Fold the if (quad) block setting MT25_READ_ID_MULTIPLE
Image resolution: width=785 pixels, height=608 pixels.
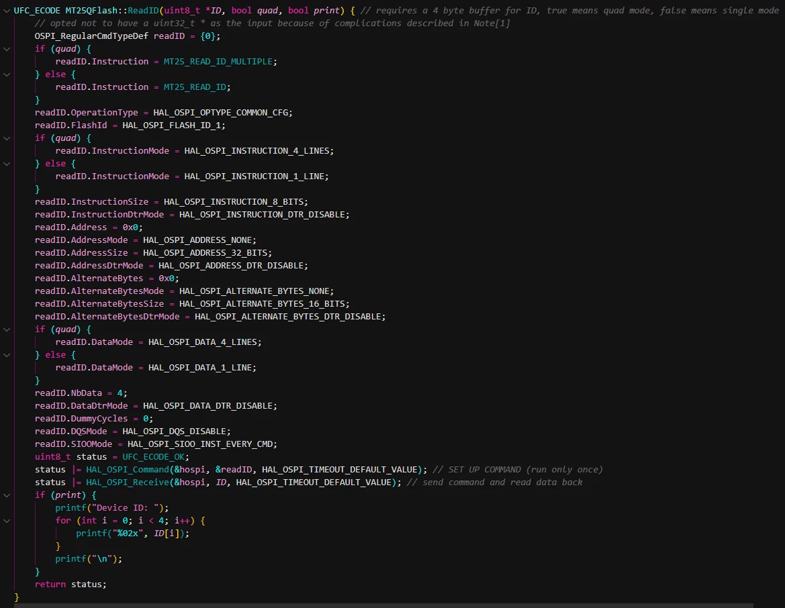pos(7,49)
